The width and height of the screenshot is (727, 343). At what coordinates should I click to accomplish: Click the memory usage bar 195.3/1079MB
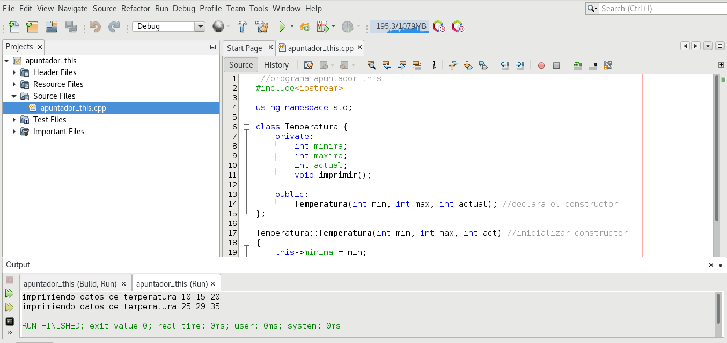click(x=399, y=26)
